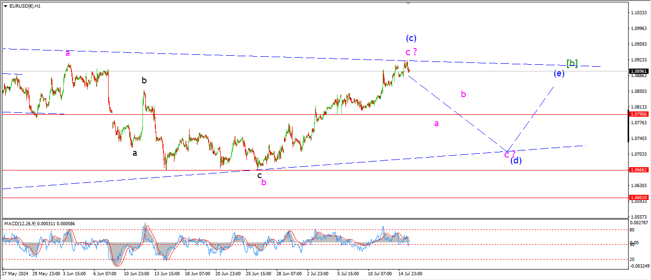This screenshot has width=651, height=280.
Task: Click the 1.07403 price scale value
Action: (x=638, y=138)
